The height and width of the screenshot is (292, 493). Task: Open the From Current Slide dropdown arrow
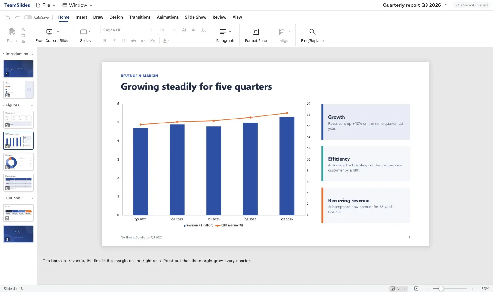(x=58, y=32)
